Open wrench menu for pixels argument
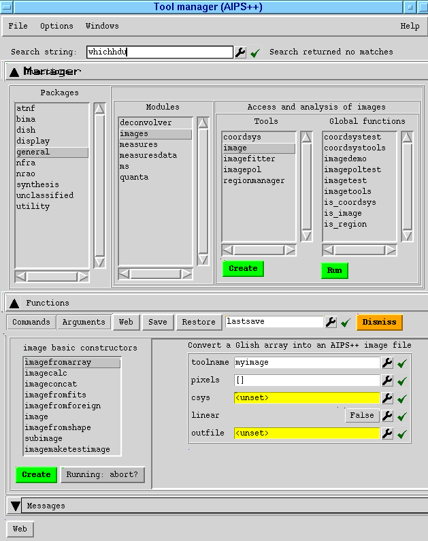This screenshot has width=428, height=541. point(387,380)
